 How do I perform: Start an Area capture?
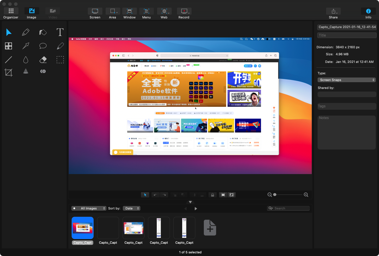click(113, 13)
